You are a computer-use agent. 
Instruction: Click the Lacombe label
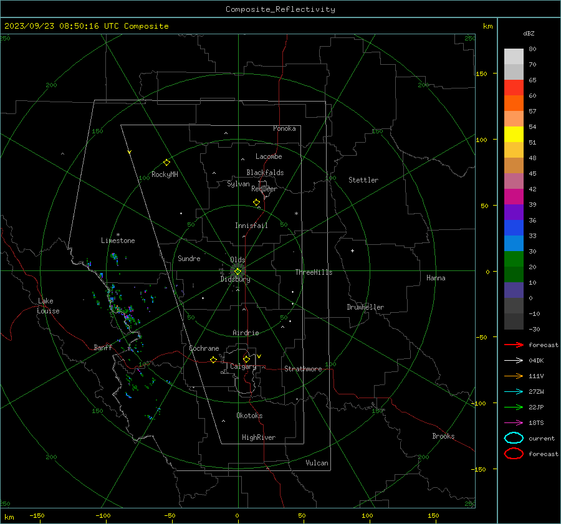[269, 156]
